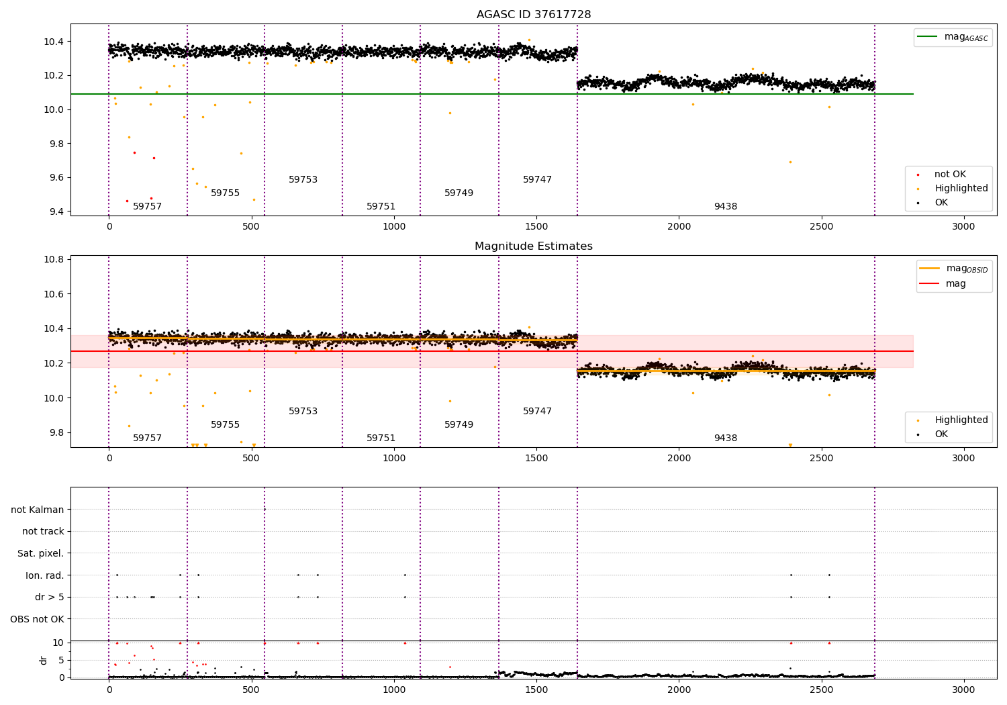Image resolution: width=1007 pixels, height=705 pixels.
Task: Click the 'dr > 5' y-axis label
Action: pyautogui.click(x=50, y=598)
